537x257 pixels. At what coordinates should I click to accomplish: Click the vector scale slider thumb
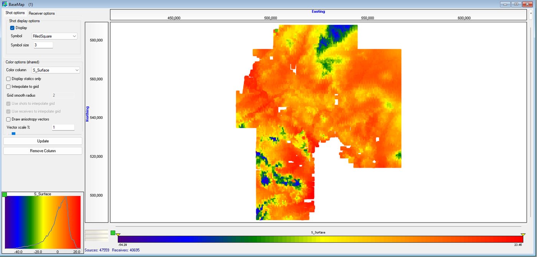[13, 133]
